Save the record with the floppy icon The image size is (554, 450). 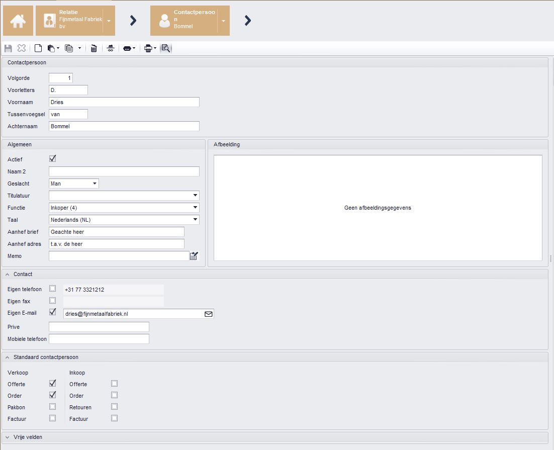coord(8,48)
